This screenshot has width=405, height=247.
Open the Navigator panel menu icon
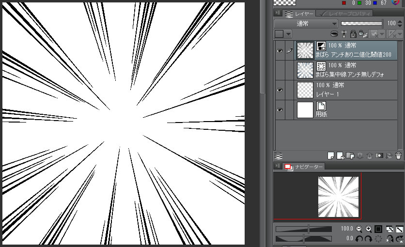point(278,166)
